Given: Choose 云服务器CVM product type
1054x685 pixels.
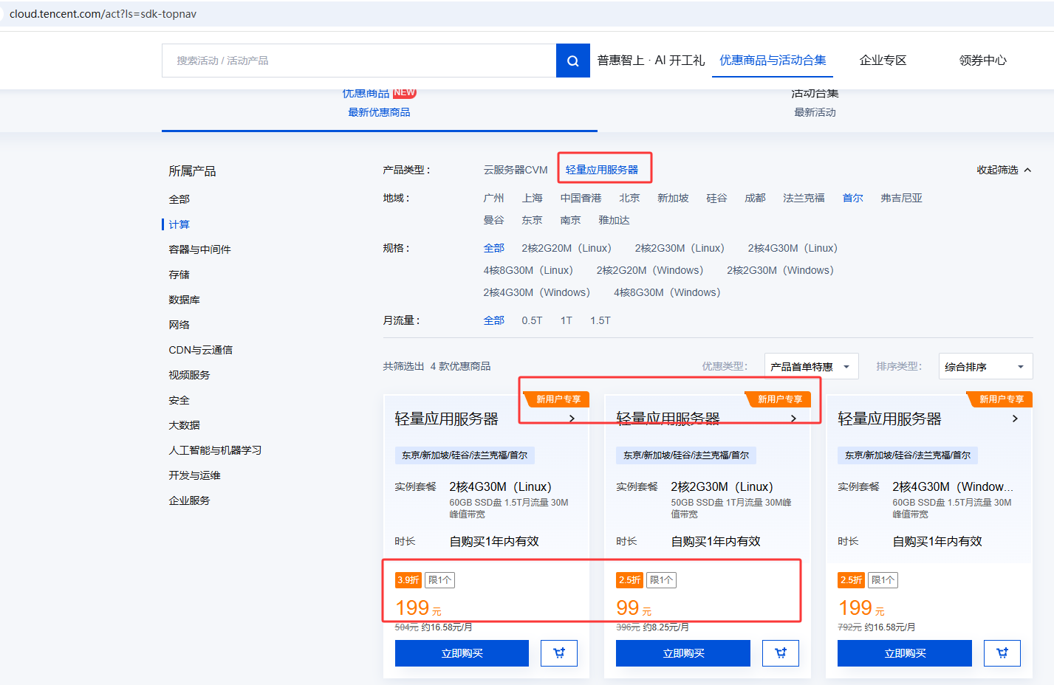Looking at the screenshot, I should click(x=516, y=170).
